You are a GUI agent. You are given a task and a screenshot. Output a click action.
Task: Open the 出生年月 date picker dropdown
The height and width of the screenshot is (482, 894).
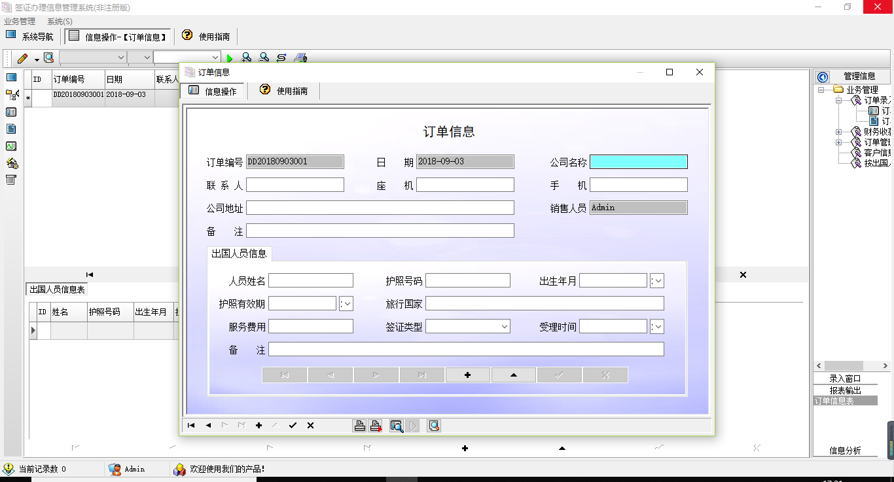[x=657, y=281]
